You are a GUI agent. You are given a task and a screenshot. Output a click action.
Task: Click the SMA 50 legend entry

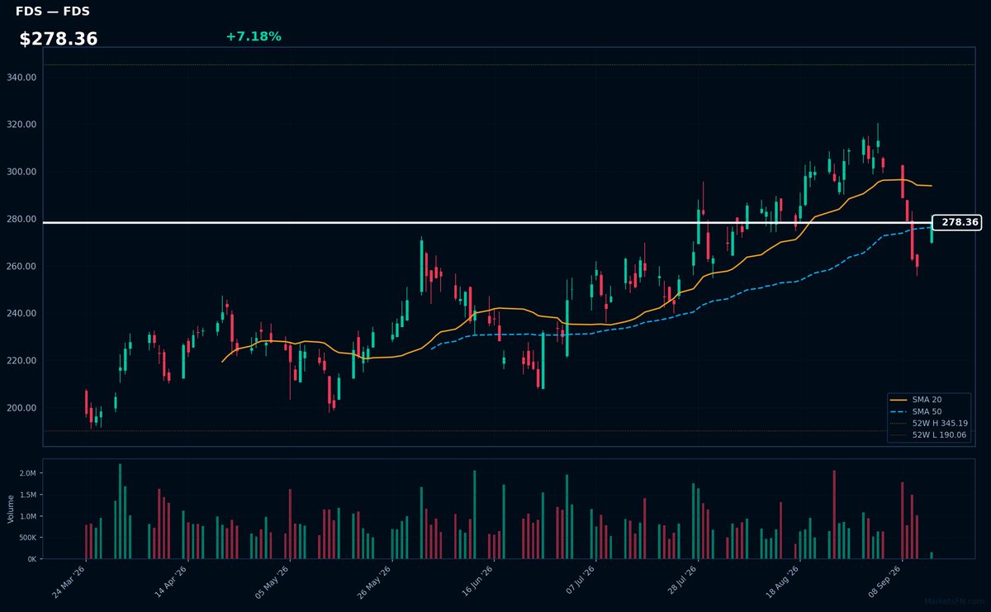pyautogui.click(x=927, y=411)
